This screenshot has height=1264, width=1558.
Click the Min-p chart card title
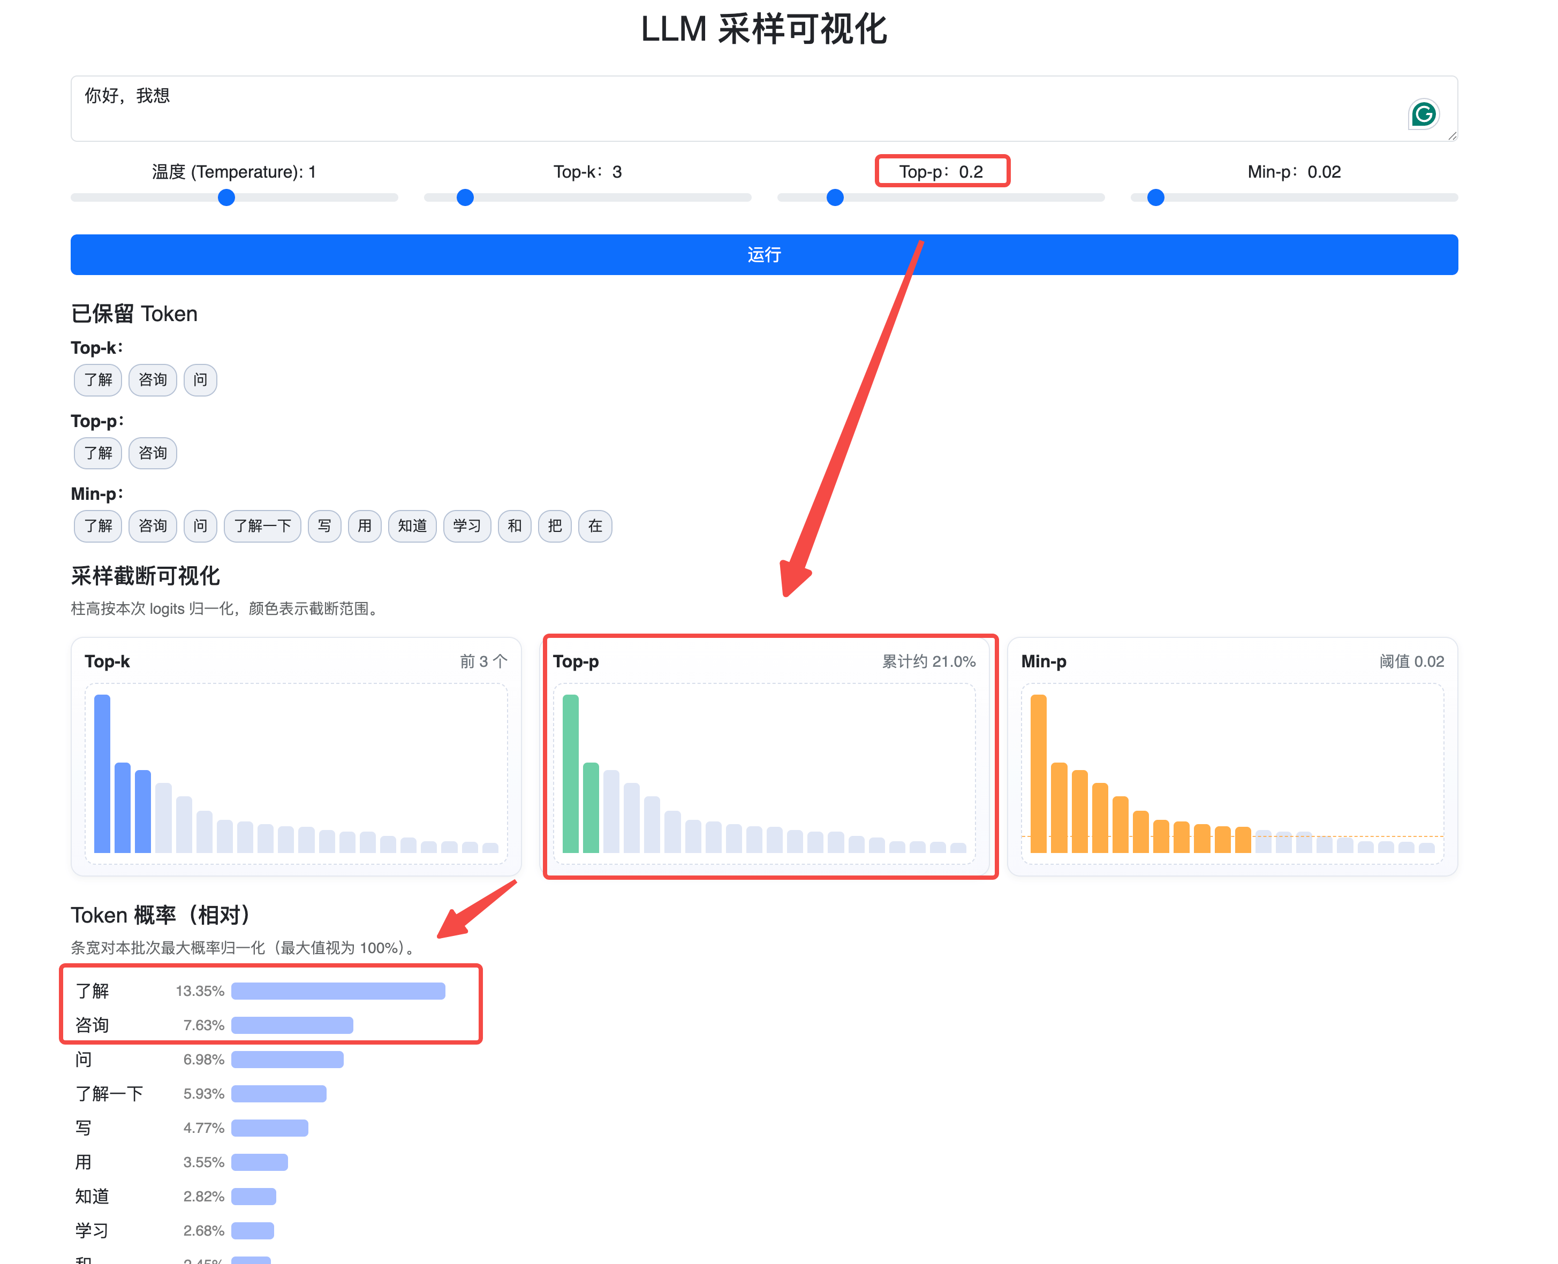[1043, 661]
